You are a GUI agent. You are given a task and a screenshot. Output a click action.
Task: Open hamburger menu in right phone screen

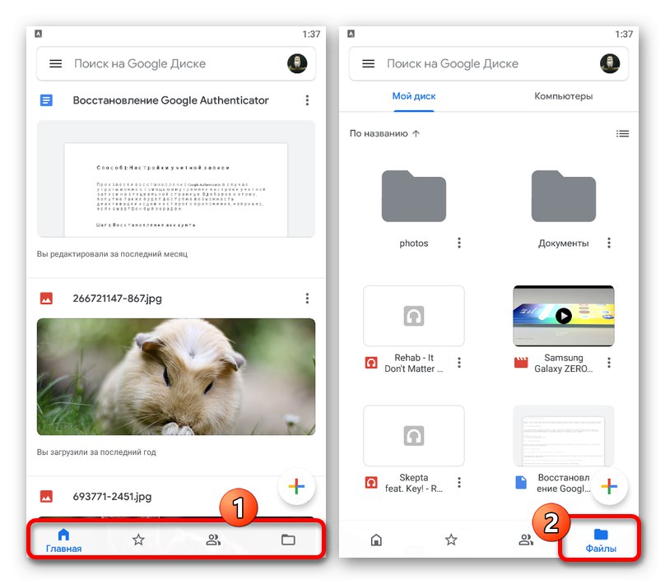(368, 63)
